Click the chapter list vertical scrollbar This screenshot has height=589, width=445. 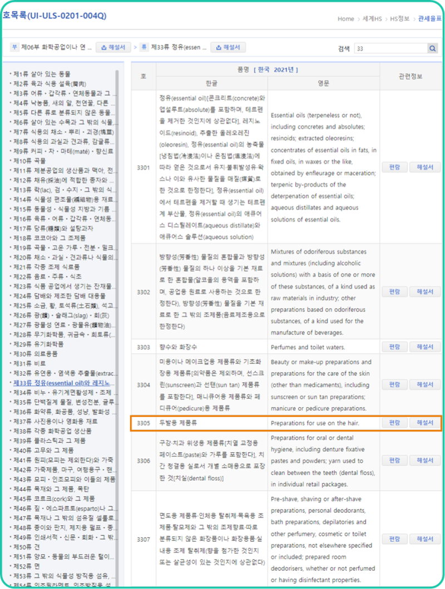tap(117, 327)
